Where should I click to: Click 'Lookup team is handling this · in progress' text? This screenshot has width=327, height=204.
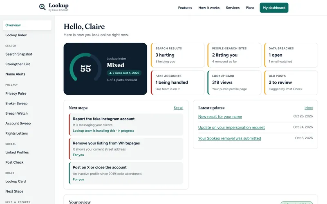(x=103, y=131)
